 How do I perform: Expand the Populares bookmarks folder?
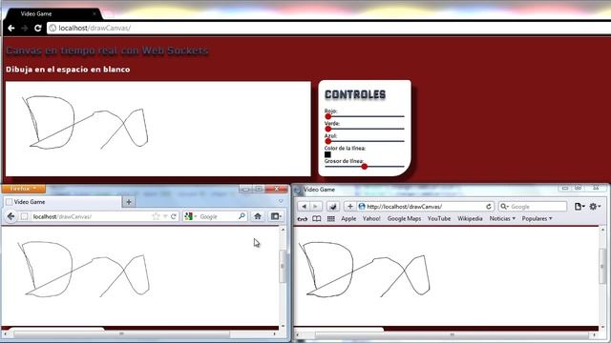537,219
